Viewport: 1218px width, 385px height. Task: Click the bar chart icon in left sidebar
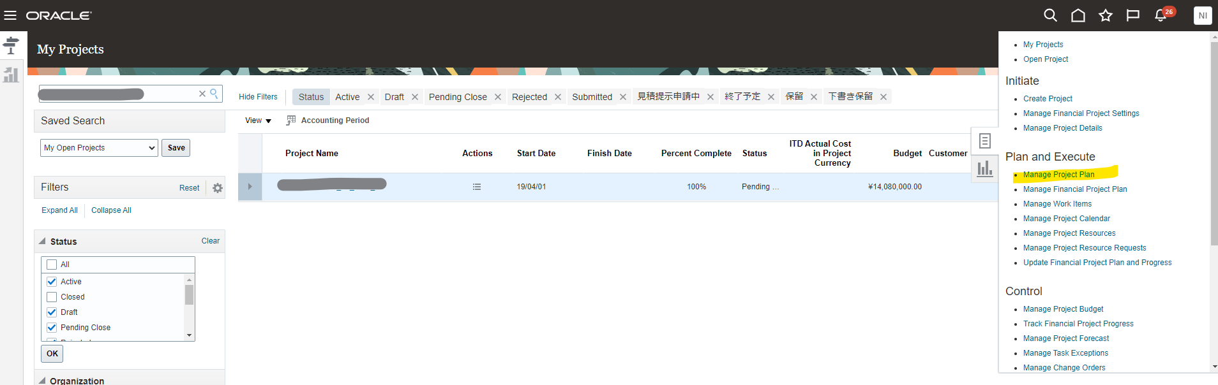pos(11,75)
